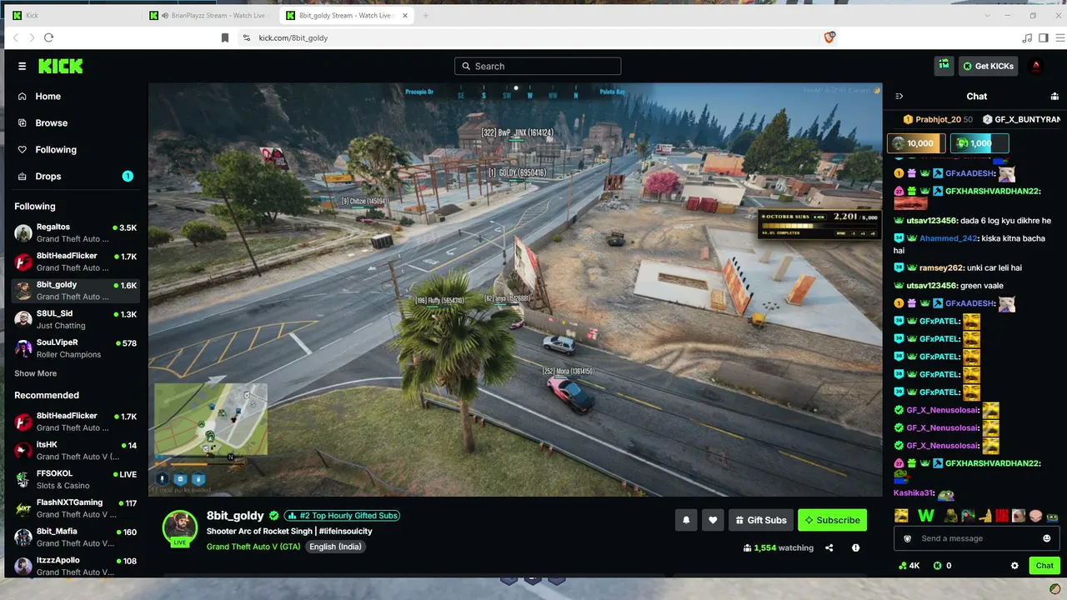Image resolution: width=1067 pixels, height=600 pixels.
Task: Click the Send a message input
Action: (x=975, y=538)
